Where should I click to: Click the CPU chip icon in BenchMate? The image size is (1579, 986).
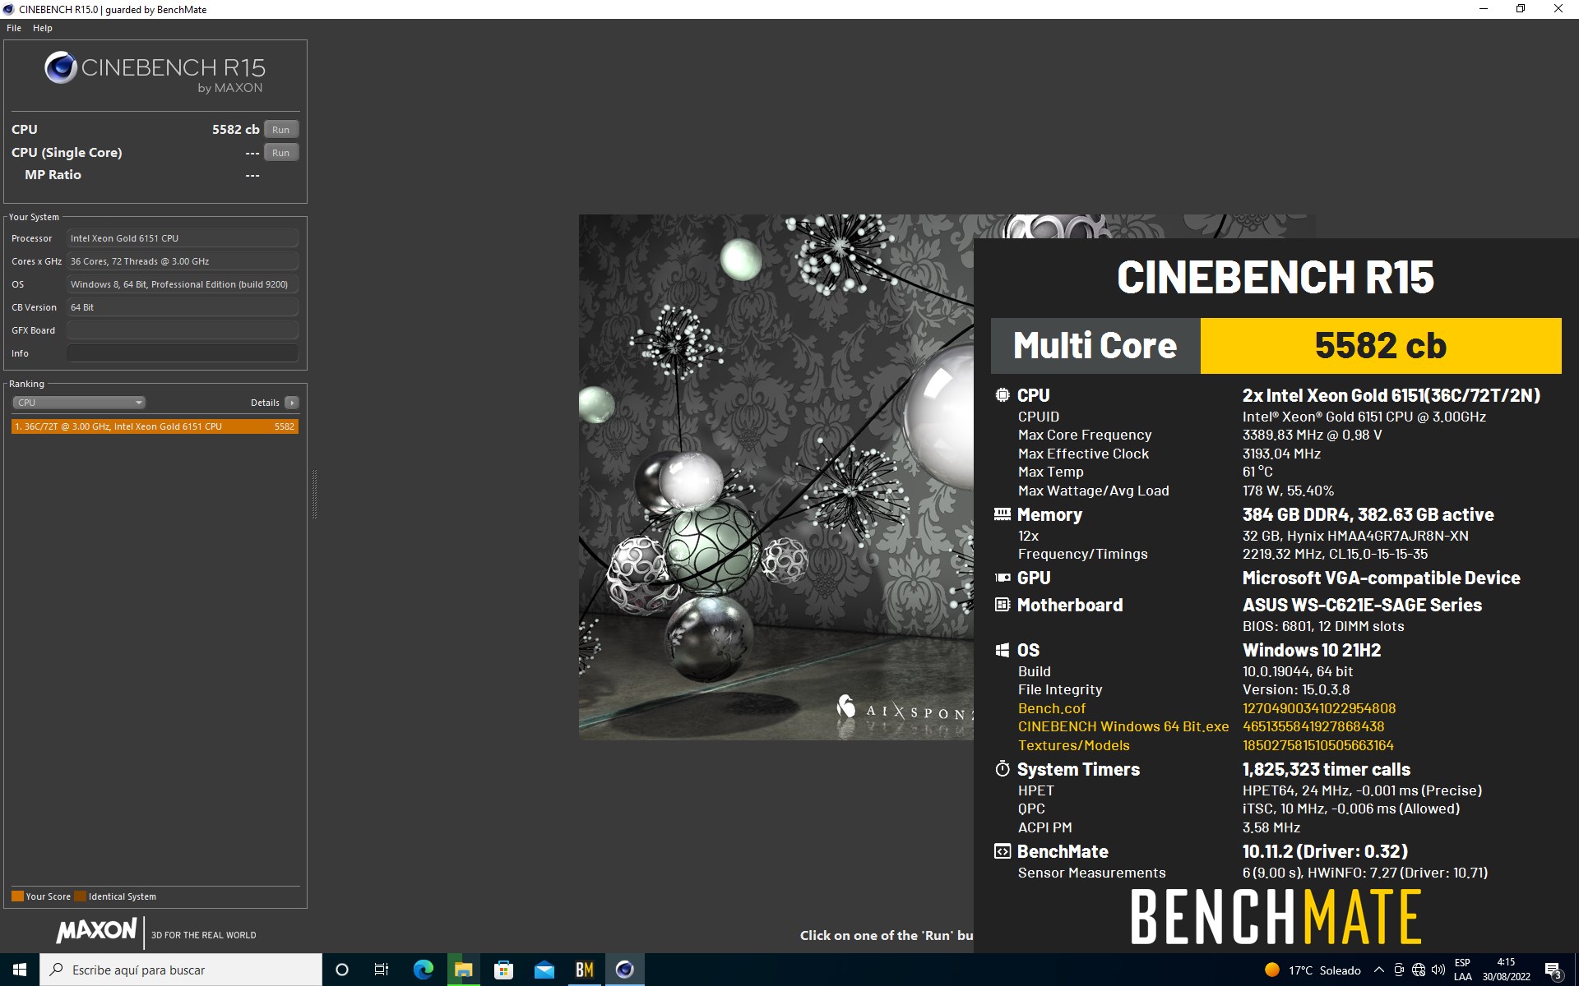tap(1002, 395)
